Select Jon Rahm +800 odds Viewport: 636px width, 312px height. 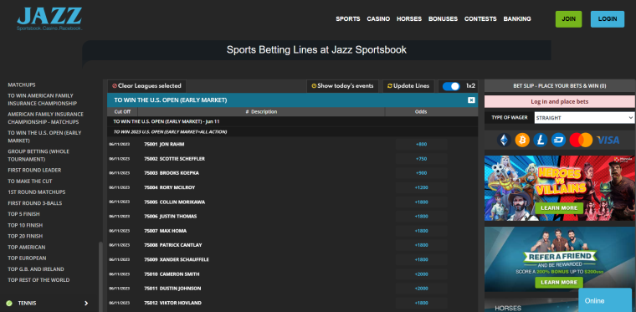click(x=421, y=144)
